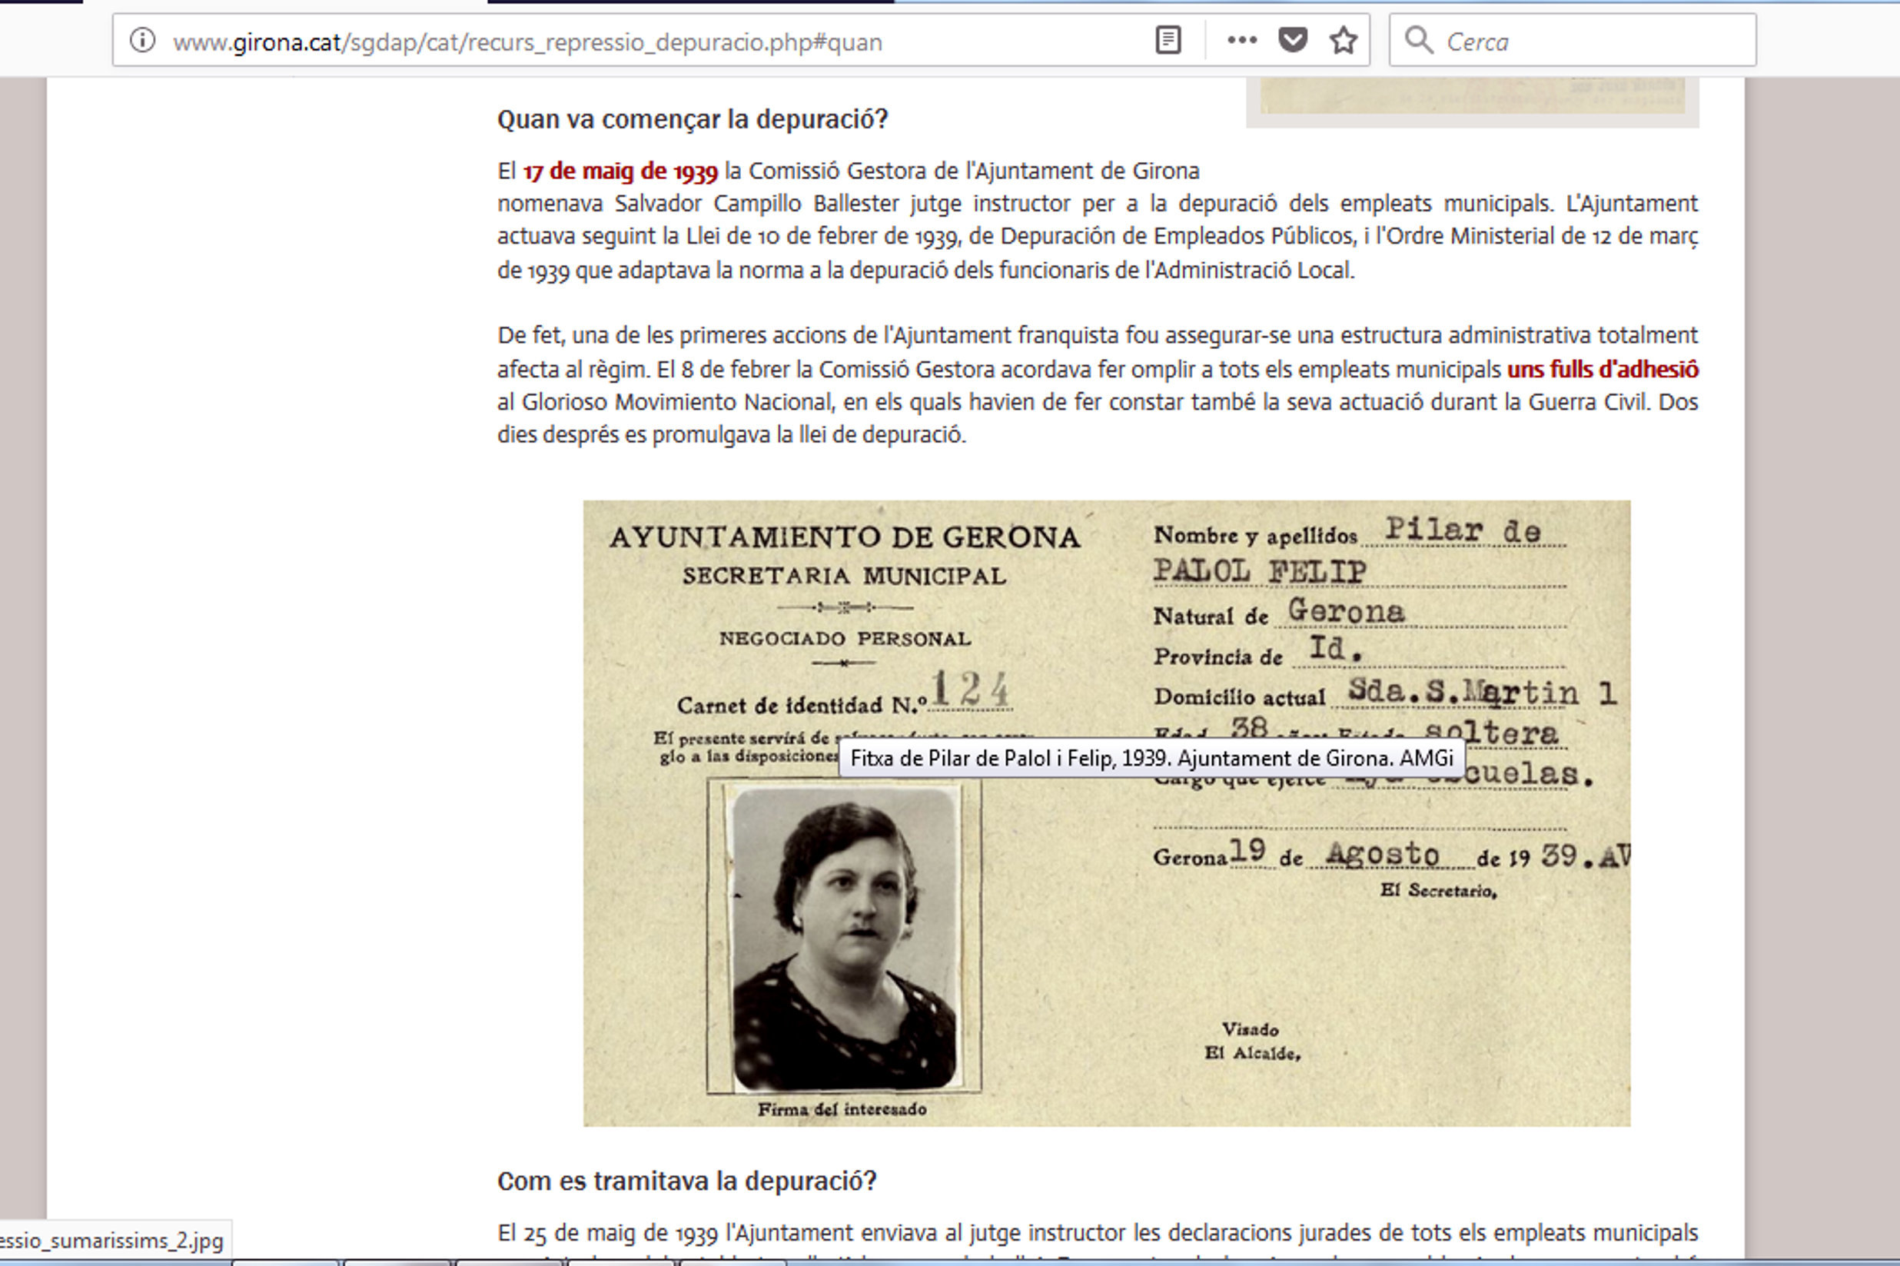1900x1266 pixels.
Task: Bookmark this page with the star icon
Action: tap(1343, 39)
